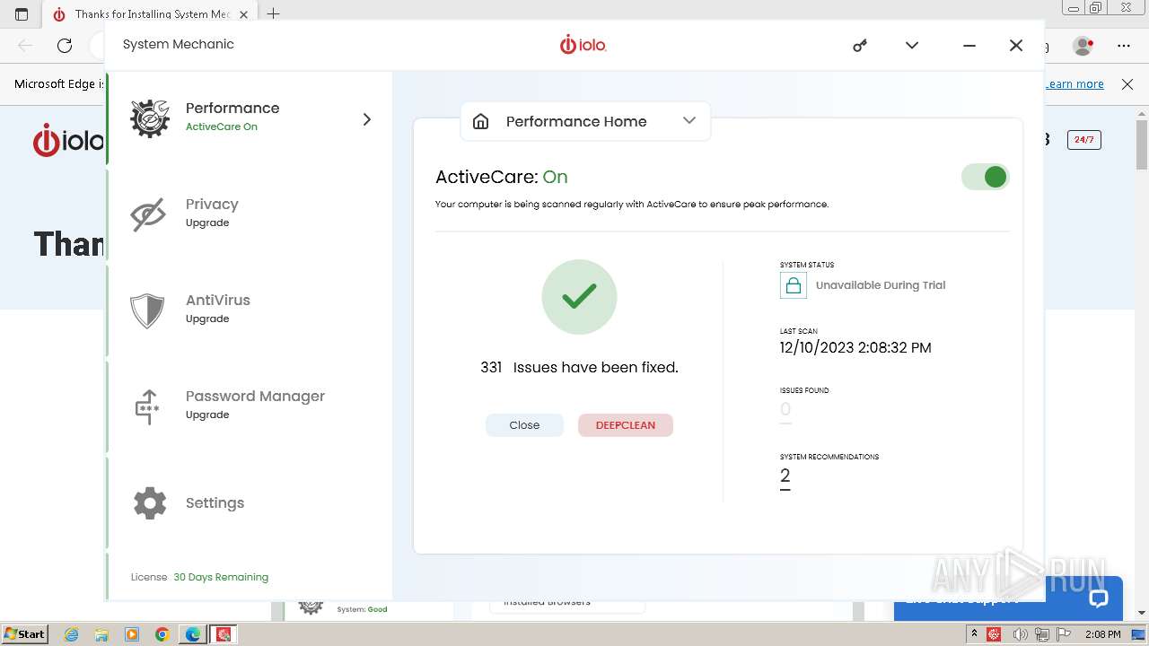1149x646 pixels.
Task: Select Performance in the sidebar
Action: [250, 118]
